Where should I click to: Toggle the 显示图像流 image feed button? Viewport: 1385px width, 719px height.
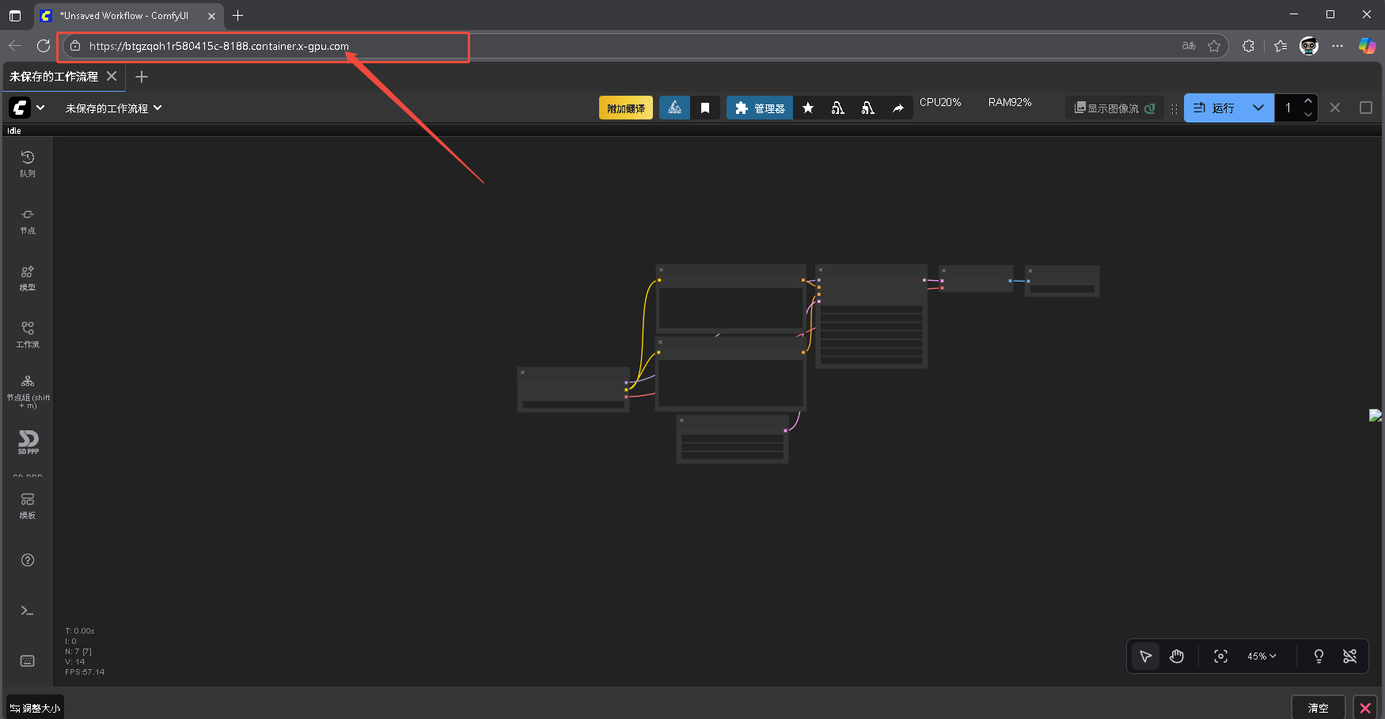tap(1114, 108)
